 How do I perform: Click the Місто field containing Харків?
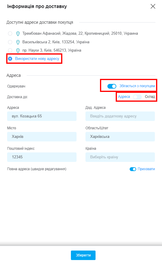tap(42, 136)
